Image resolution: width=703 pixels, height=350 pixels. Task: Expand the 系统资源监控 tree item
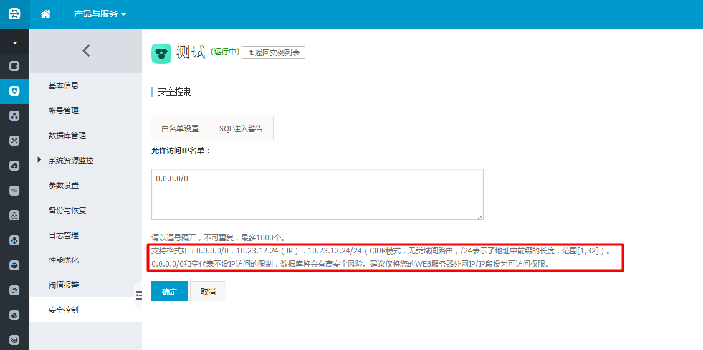tap(40, 160)
